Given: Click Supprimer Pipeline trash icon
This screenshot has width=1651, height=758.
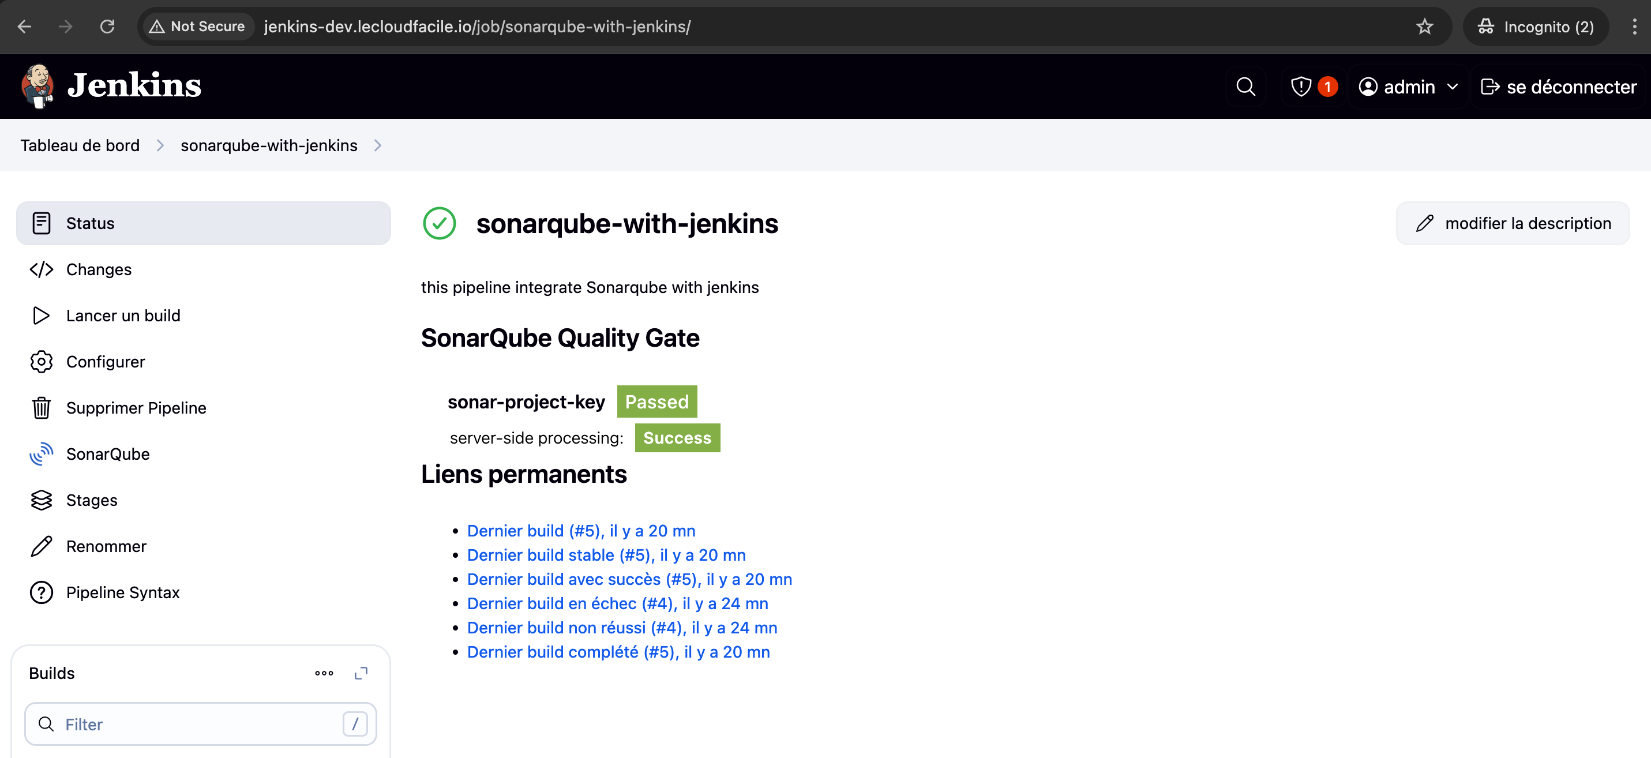Looking at the screenshot, I should click(x=42, y=408).
